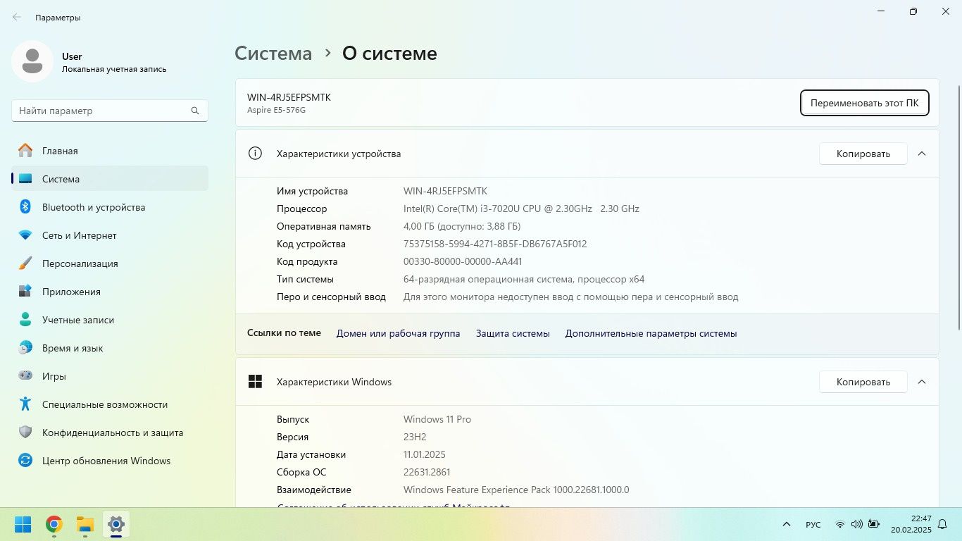Open the Windows Start menu

pos(23,524)
